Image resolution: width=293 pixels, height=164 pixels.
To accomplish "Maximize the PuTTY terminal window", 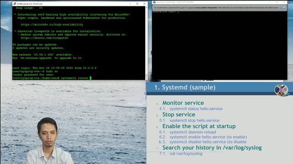I will (x=137, y=4).
